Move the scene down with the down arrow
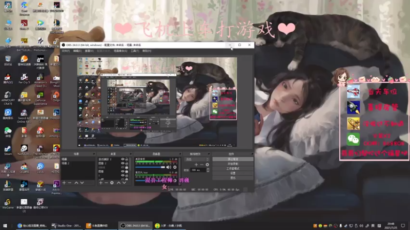 coord(82,183)
